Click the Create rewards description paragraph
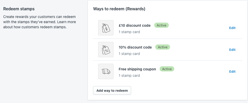248x103 pixels. (x=39, y=22)
